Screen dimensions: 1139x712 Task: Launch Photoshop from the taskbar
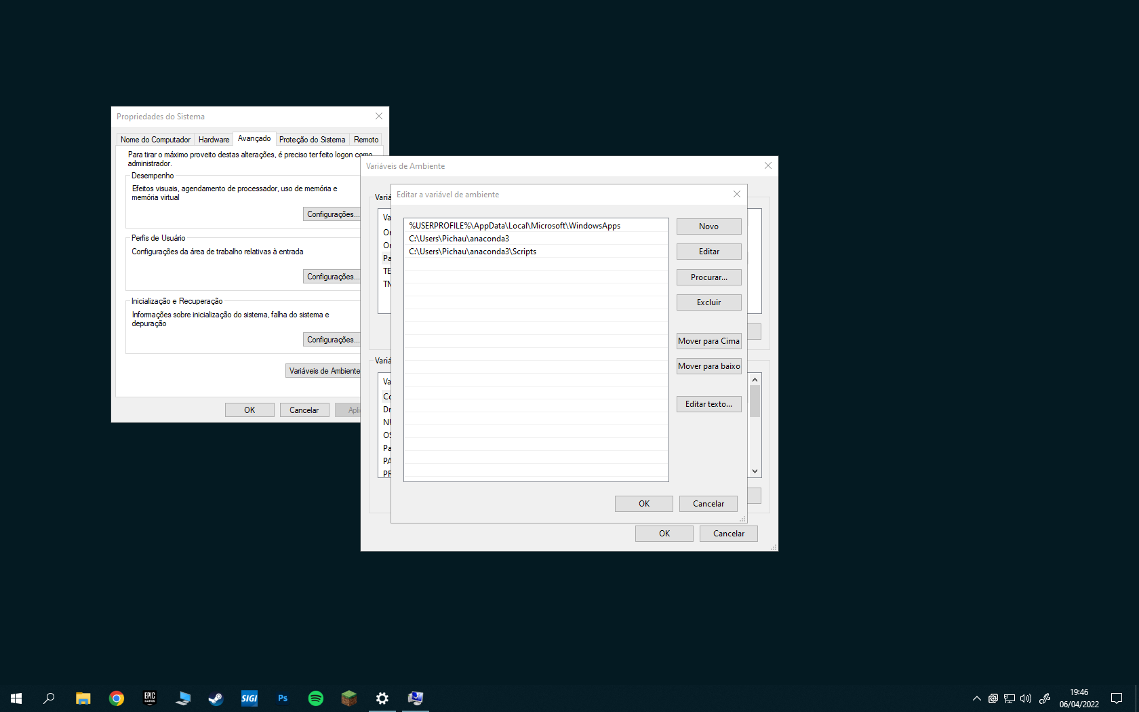283,698
